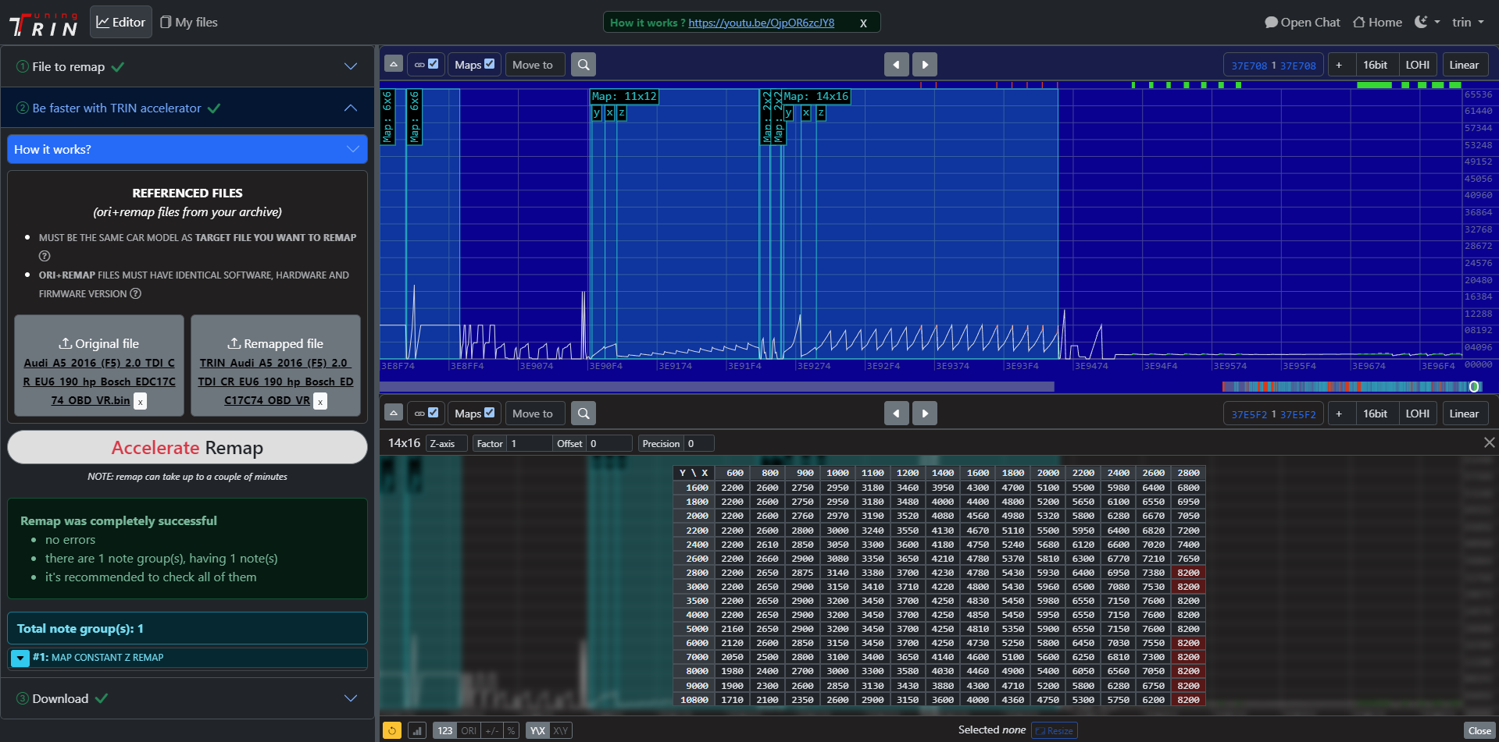Click the horizontal scrollbar under the graph
The width and height of the screenshot is (1499, 742).
tap(716, 386)
